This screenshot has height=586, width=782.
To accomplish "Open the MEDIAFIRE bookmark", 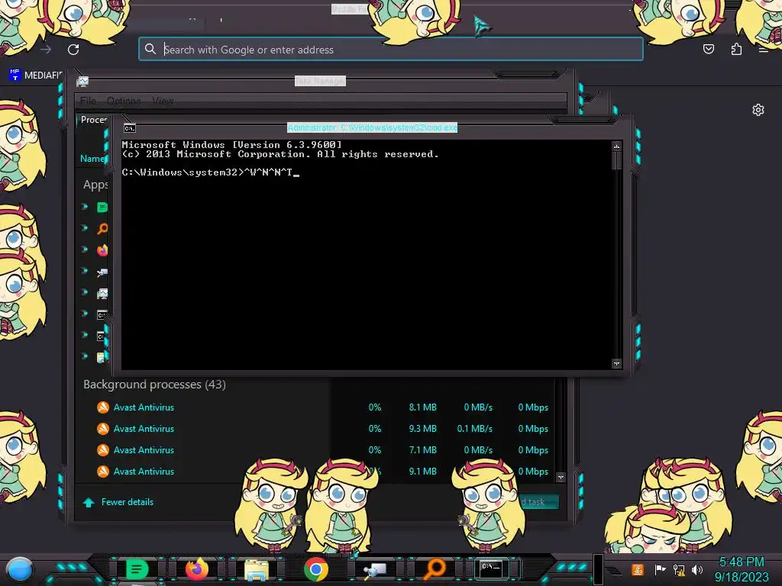I will 35,76.
